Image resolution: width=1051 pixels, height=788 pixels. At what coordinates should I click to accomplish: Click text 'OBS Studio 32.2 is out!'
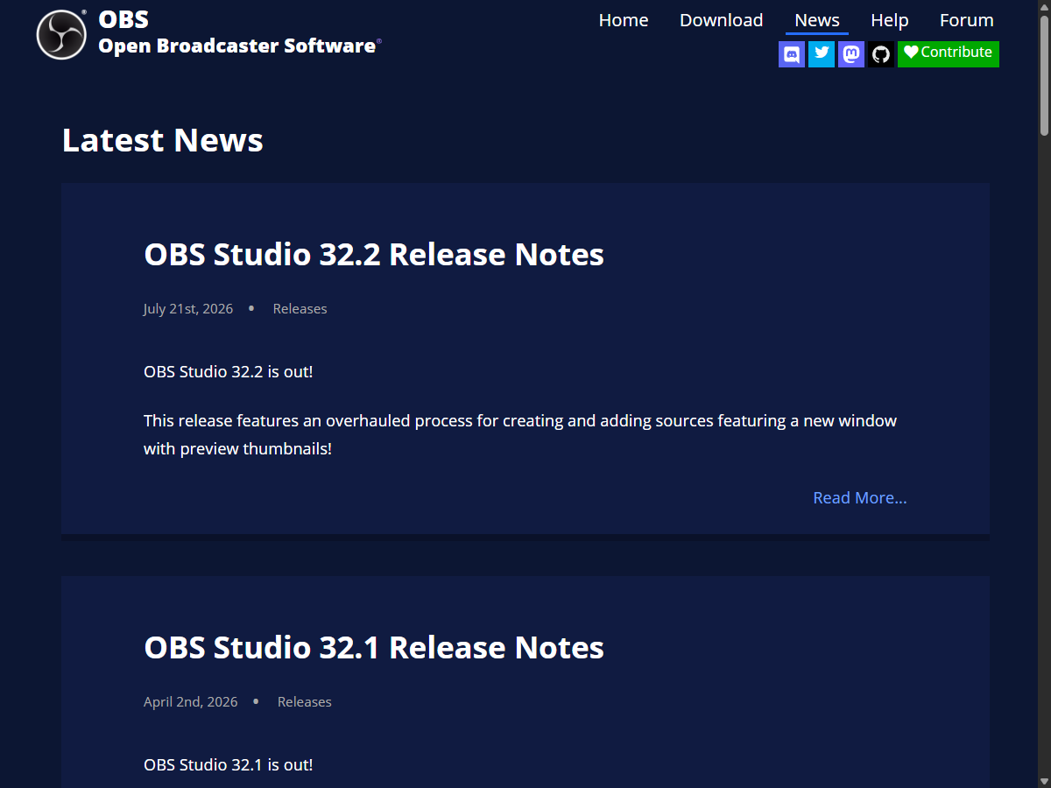click(229, 371)
